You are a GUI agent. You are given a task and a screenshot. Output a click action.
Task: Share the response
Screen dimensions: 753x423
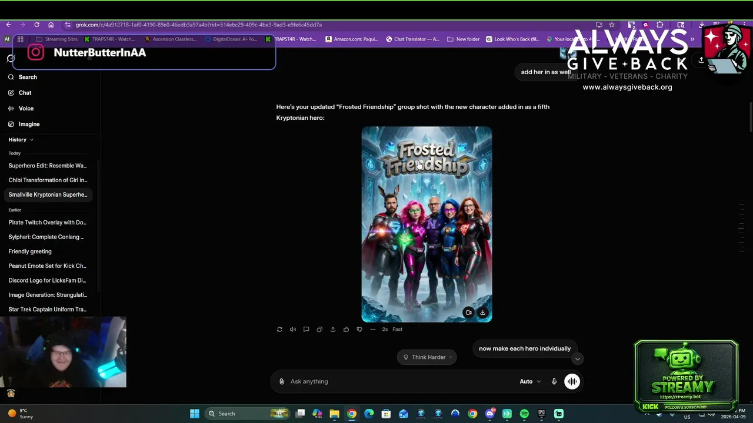coord(333,330)
